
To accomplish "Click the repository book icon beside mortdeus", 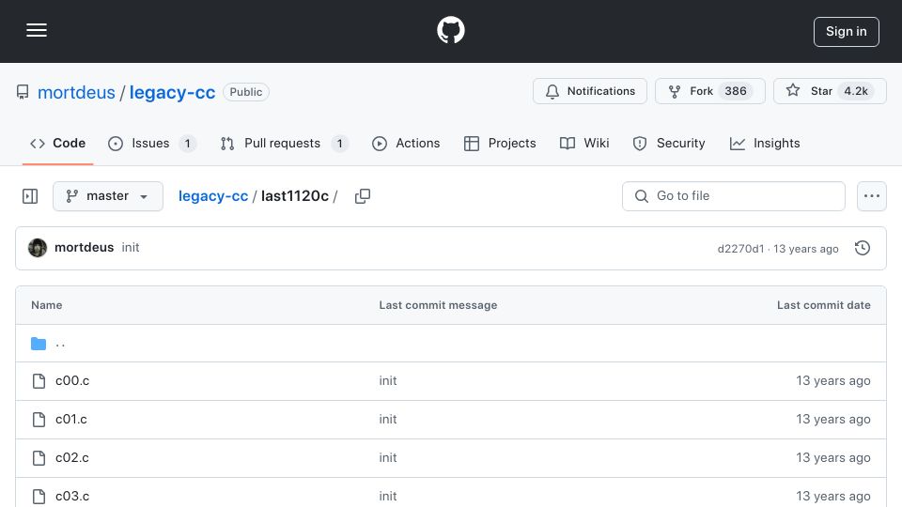I will click(x=23, y=92).
